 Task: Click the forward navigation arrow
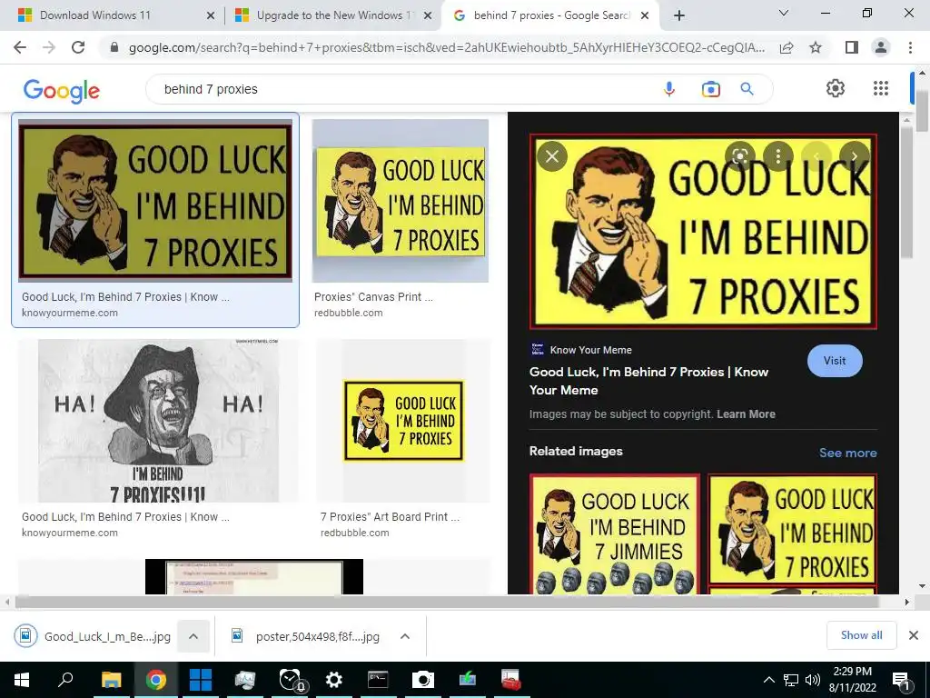coord(49,47)
